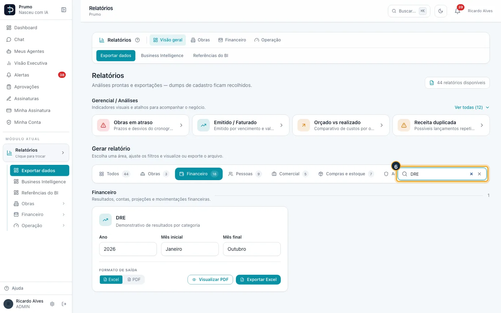Select PDF output format
This screenshot has width=501, height=313.
click(134, 280)
